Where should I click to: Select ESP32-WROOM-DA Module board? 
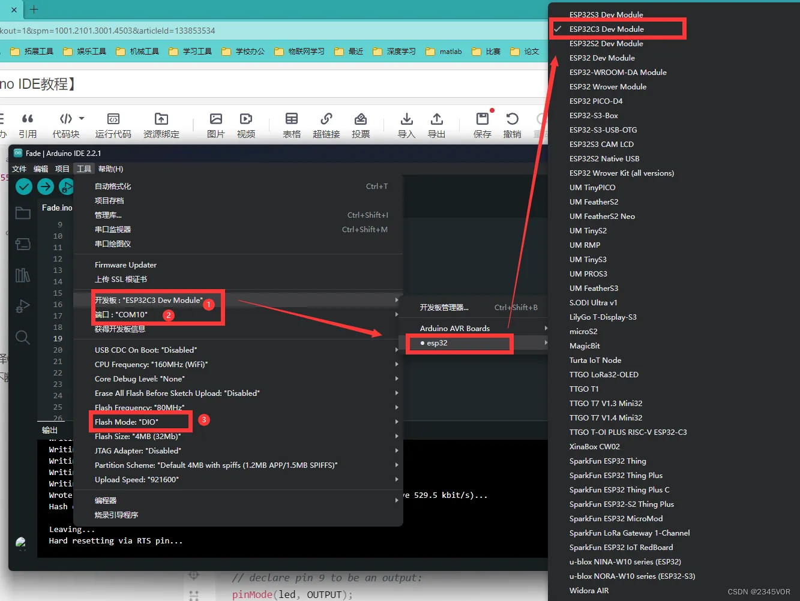pyautogui.click(x=618, y=72)
